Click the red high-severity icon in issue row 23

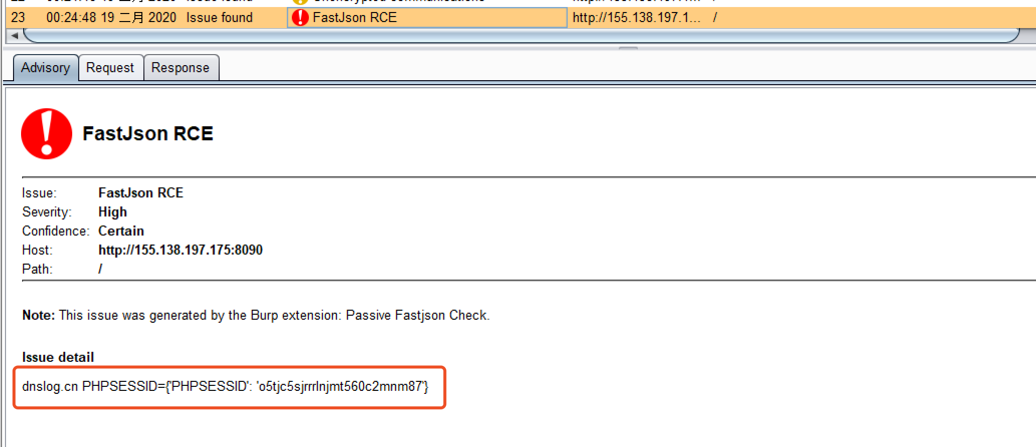pyautogui.click(x=300, y=18)
